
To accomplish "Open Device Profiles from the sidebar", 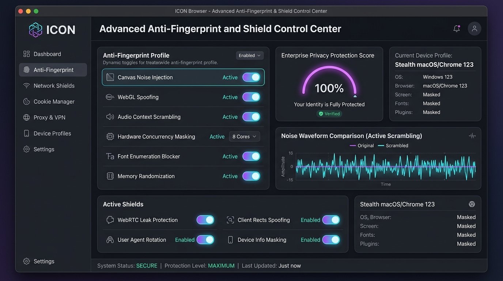I will pyautogui.click(x=53, y=133).
